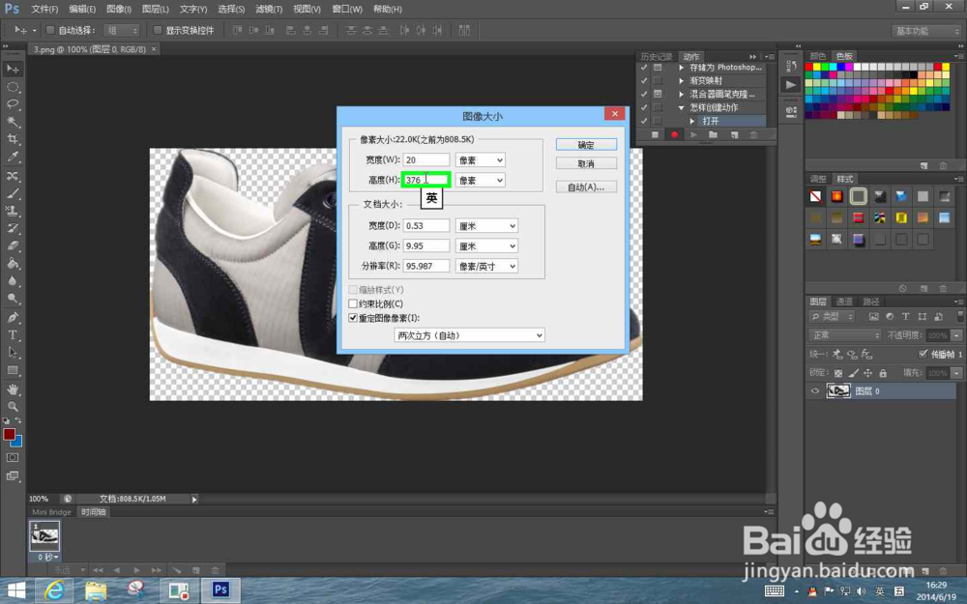Toggle 显示变换控件 checkbox
Image resolution: width=967 pixels, height=604 pixels.
158,30
